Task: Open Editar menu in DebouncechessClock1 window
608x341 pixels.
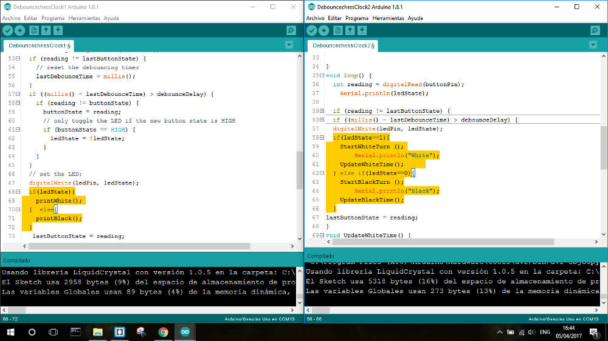Action: pos(30,18)
